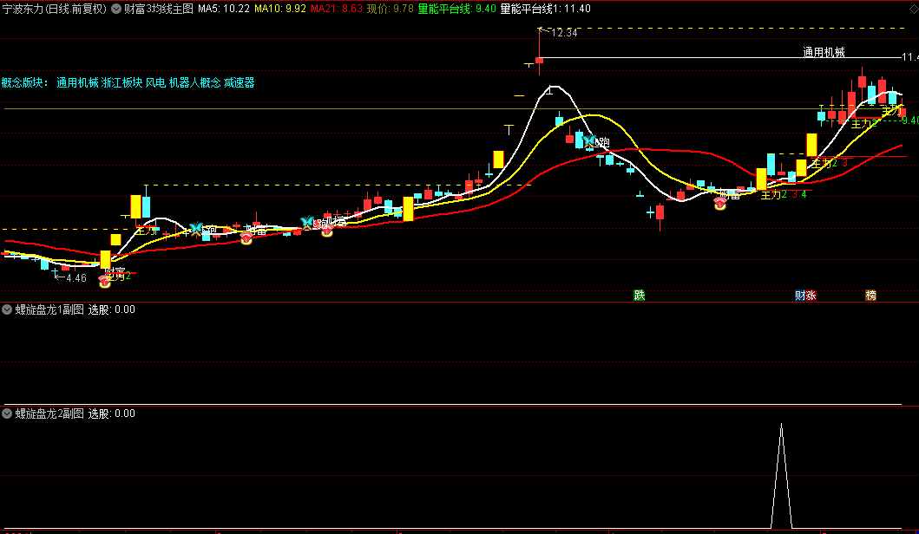
Task: Open dropdown beside 宁波东力 title
Action: pos(116,9)
